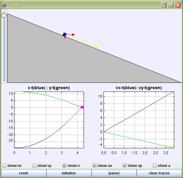This screenshot has height=178, width=183.
Task: Click the initialize button
Action: click(69, 173)
